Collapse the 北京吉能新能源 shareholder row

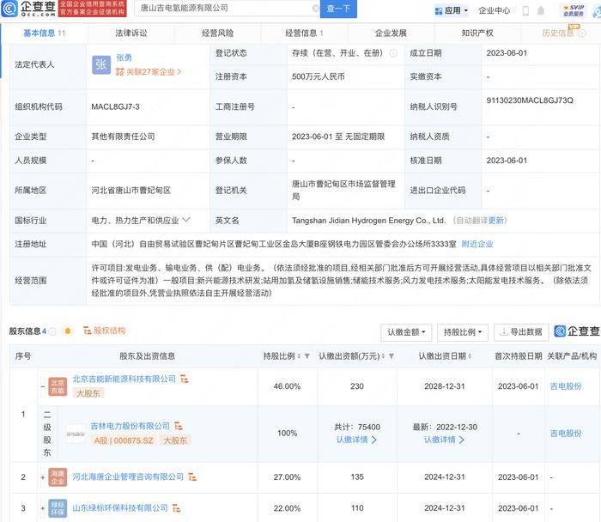pos(43,386)
